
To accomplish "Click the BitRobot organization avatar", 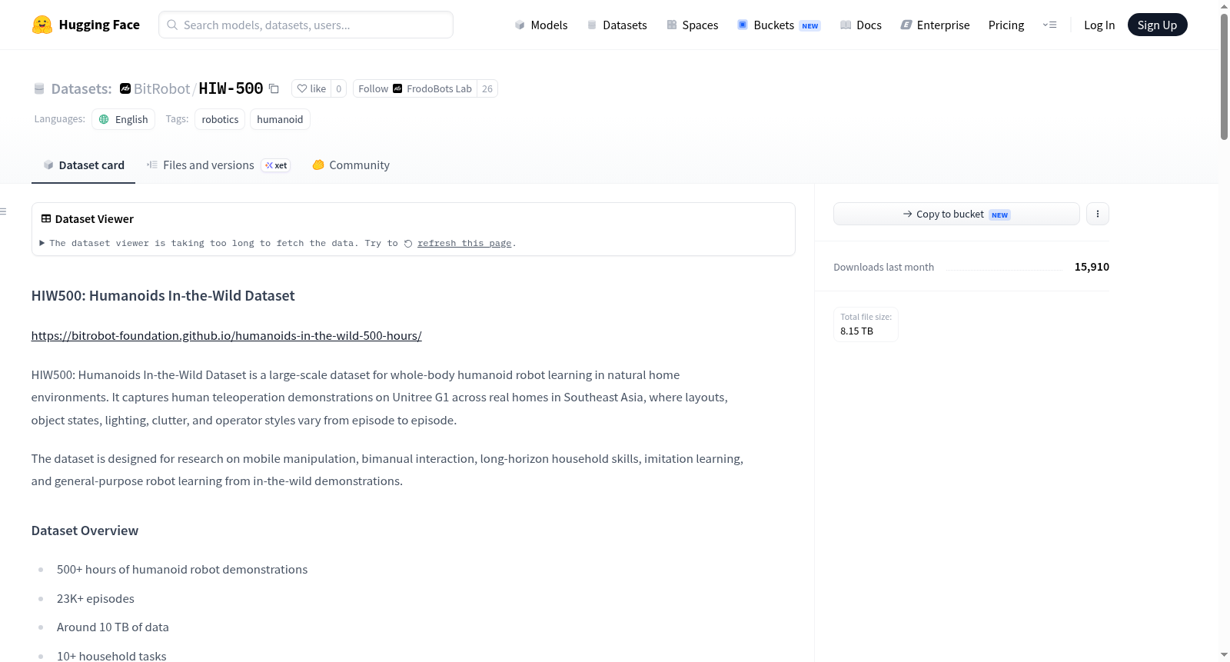I will coord(125,88).
